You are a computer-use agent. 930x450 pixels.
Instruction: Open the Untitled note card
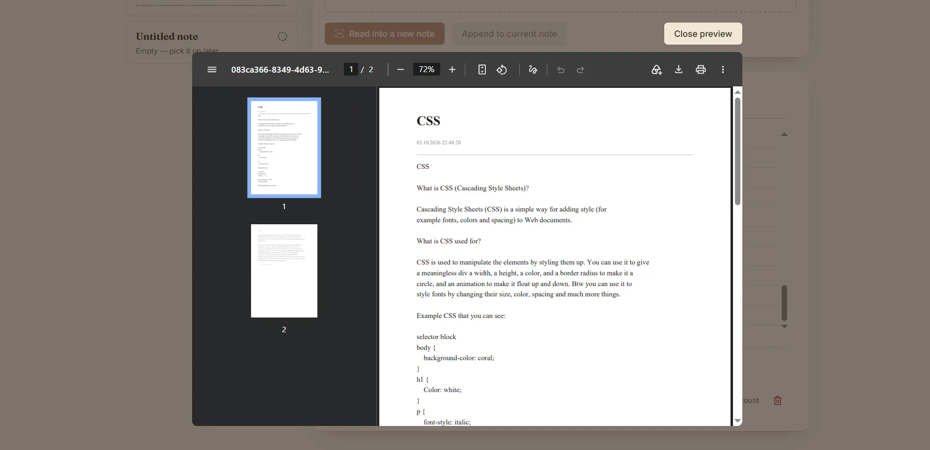[212, 42]
